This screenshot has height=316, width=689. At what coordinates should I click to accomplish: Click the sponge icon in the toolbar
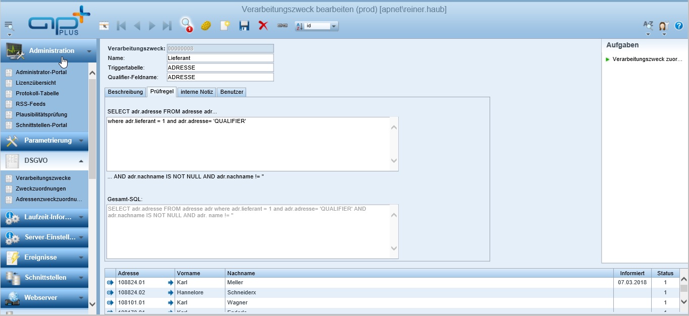coord(205,25)
